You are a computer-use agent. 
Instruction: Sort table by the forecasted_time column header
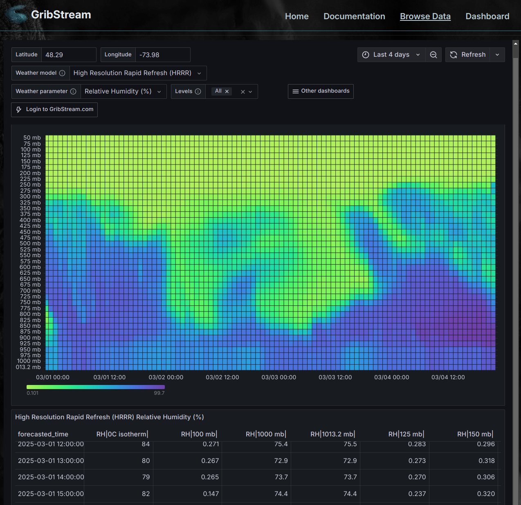[43, 434]
